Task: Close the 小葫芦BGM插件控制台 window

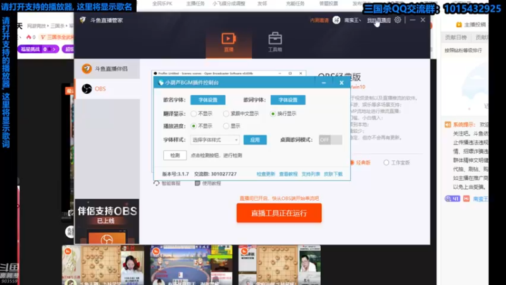Action: (x=342, y=83)
